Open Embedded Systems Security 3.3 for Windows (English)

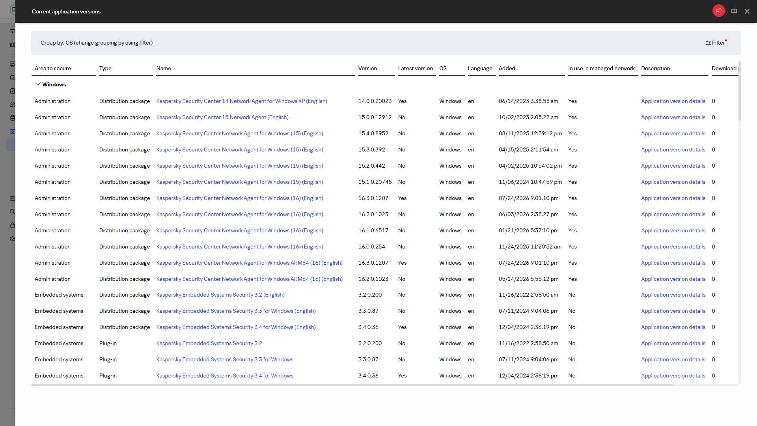(x=236, y=311)
